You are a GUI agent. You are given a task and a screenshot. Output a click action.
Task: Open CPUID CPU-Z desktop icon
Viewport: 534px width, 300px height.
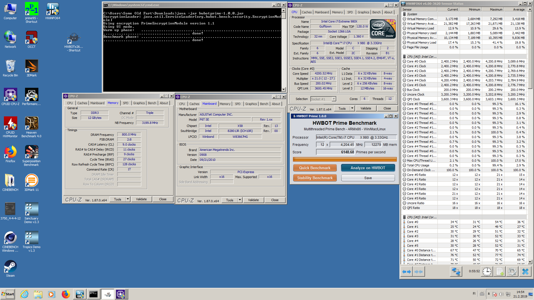click(x=10, y=97)
